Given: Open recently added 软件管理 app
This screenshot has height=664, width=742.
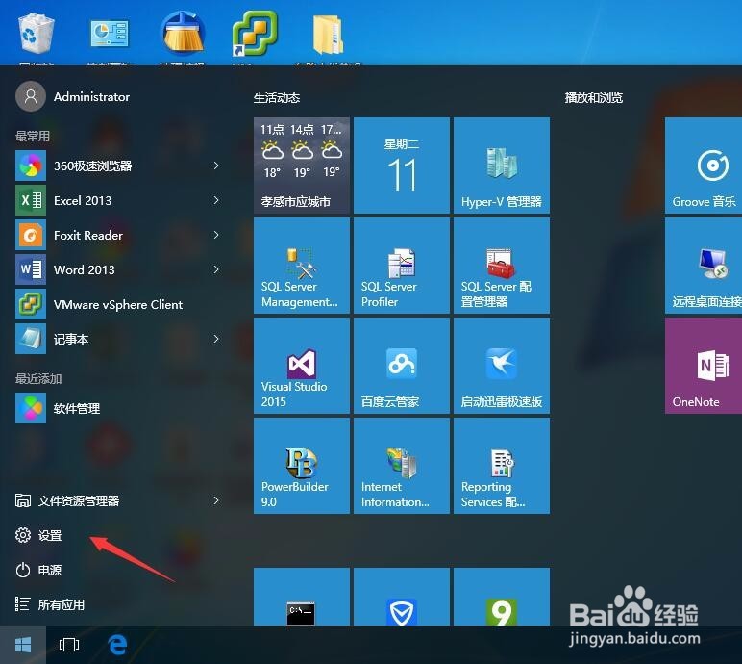Looking at the screenshot, I should tap(117, 408).
